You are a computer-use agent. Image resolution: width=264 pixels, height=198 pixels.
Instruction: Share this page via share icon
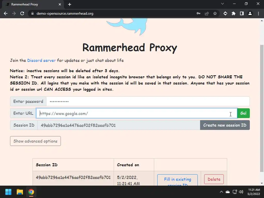click(207, 13)
